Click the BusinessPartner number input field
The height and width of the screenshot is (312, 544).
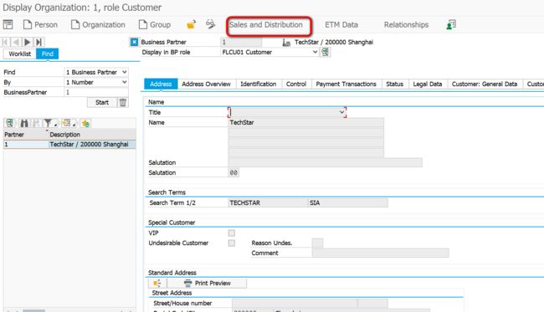(96, 92)
